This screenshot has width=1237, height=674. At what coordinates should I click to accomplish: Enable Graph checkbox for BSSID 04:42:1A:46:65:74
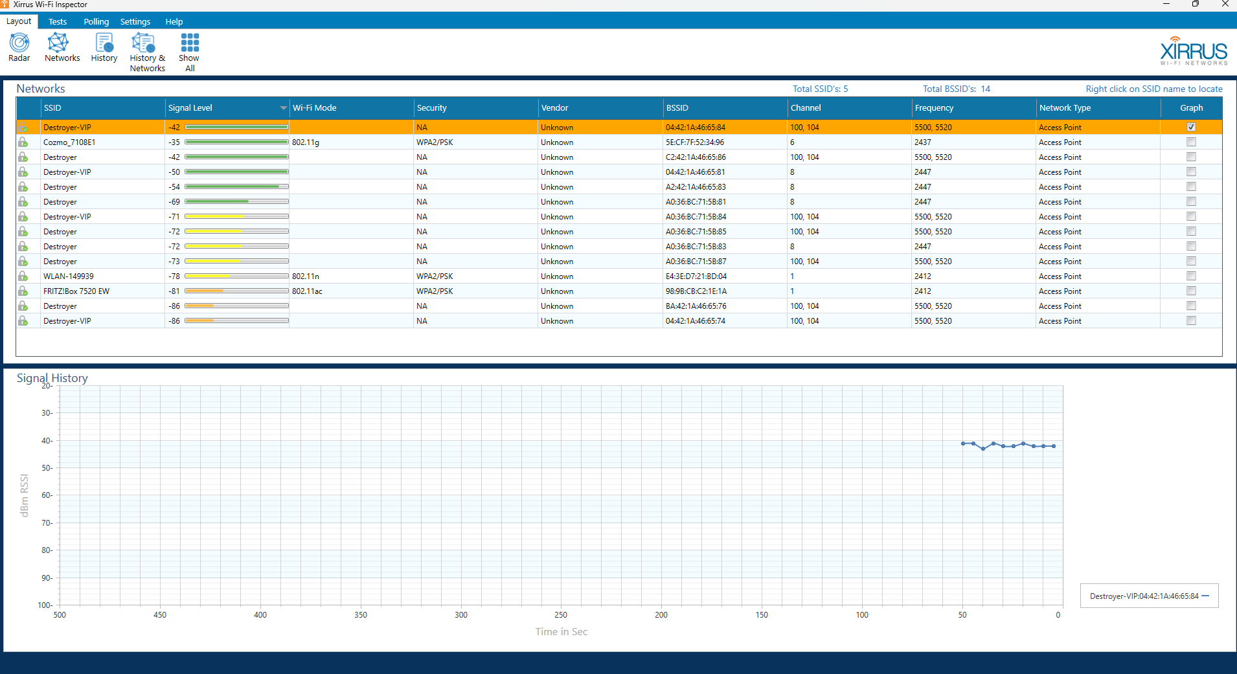click(x=1191, y=320)
